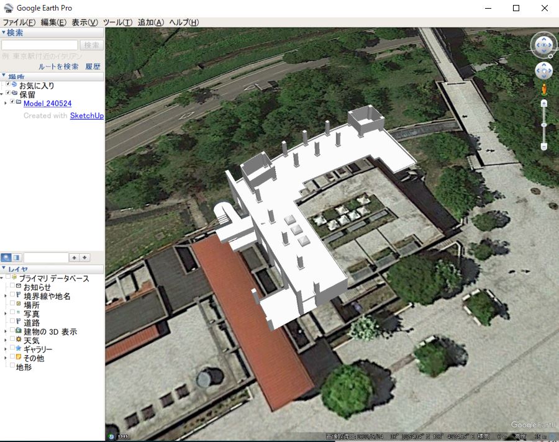Toggle the お気に入り checkbox
This screenshot has width=559, height=442.
tap(8, 84)
